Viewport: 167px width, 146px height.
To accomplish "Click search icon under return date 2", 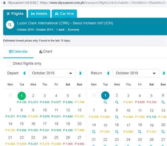I will pos(117,102).
